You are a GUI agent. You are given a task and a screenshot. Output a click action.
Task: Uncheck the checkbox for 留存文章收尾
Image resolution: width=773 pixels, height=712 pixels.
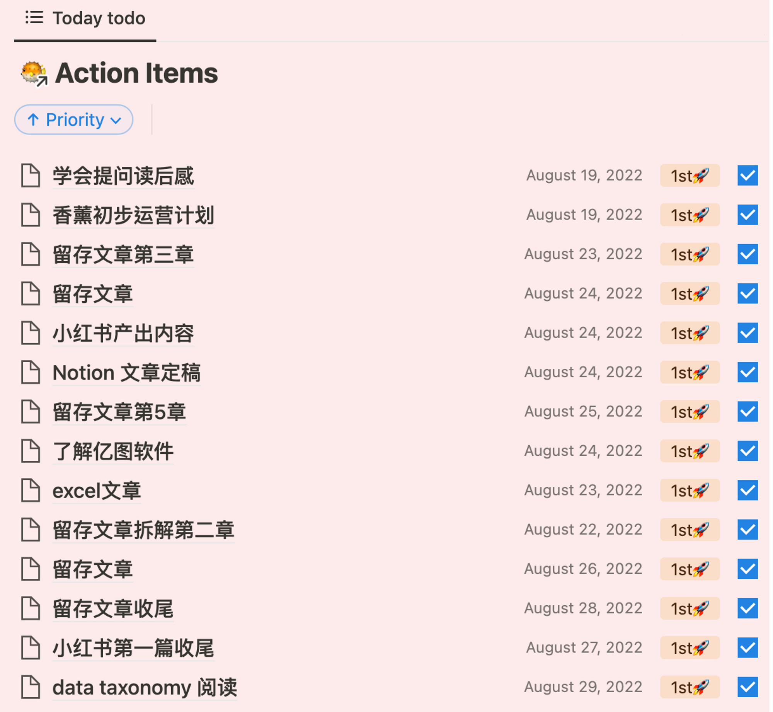tap(746, 608)
